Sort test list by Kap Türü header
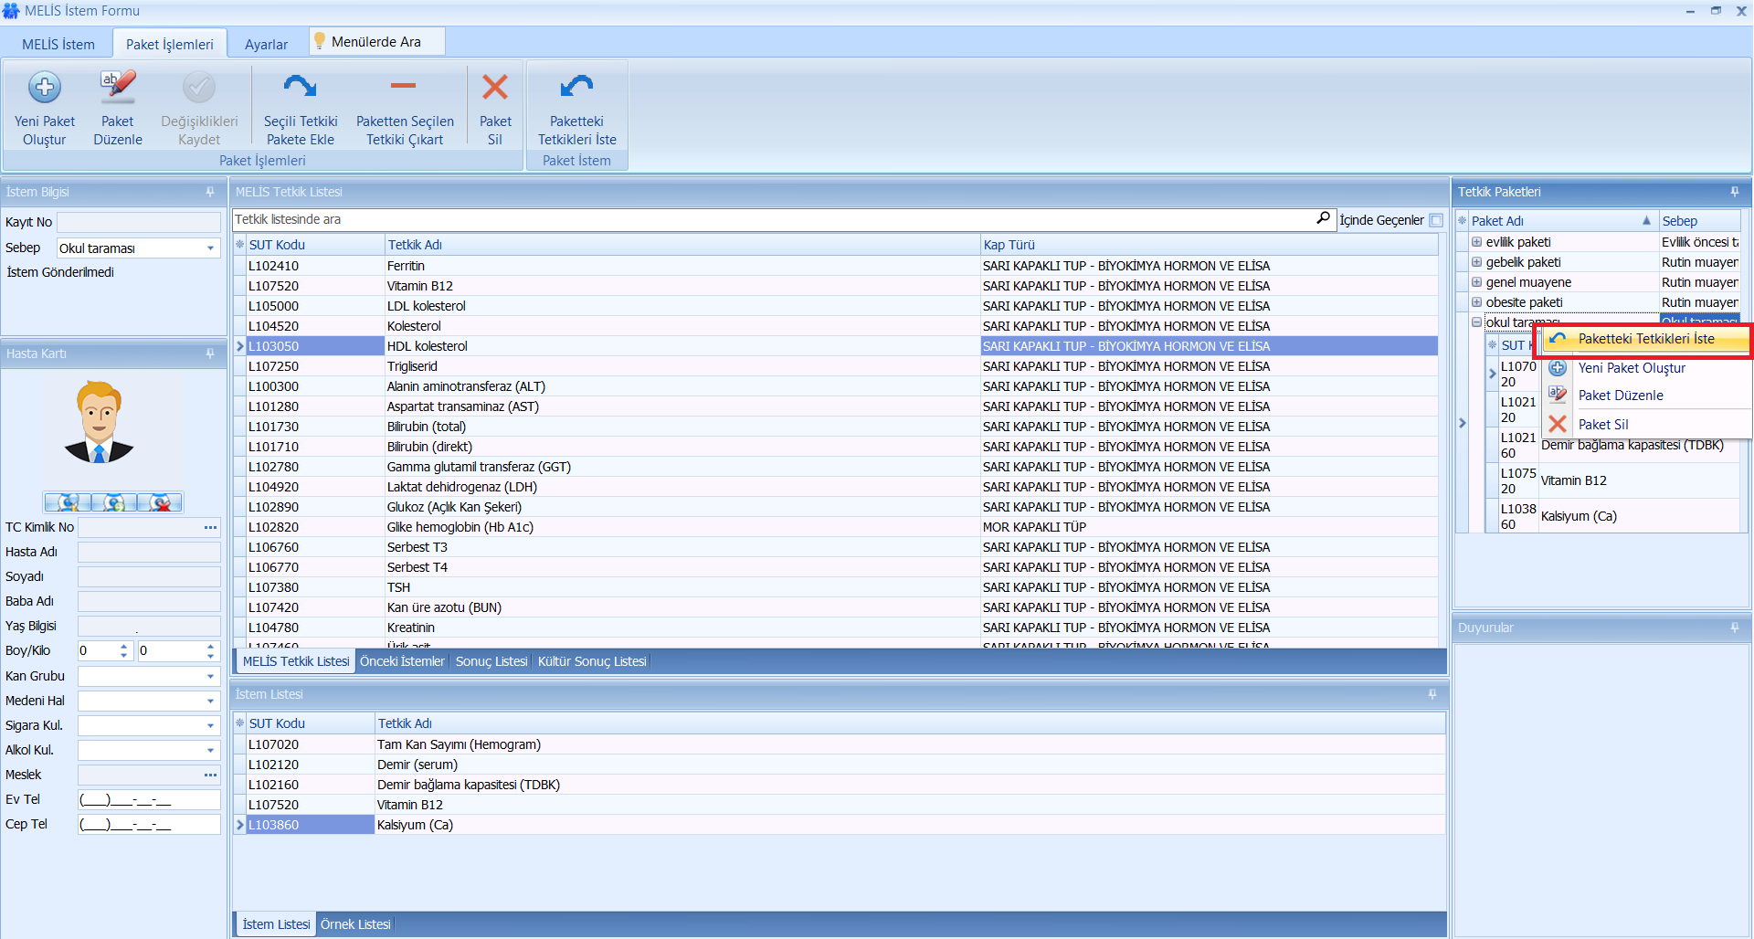 point(1209,245)
